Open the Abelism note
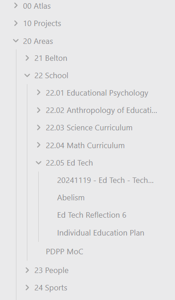Screen dimensions: 175x300 (x=71, y=198)
